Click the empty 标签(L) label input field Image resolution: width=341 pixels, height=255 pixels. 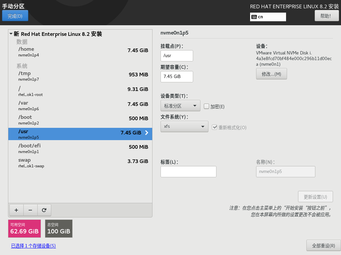(x=188, y=172)
